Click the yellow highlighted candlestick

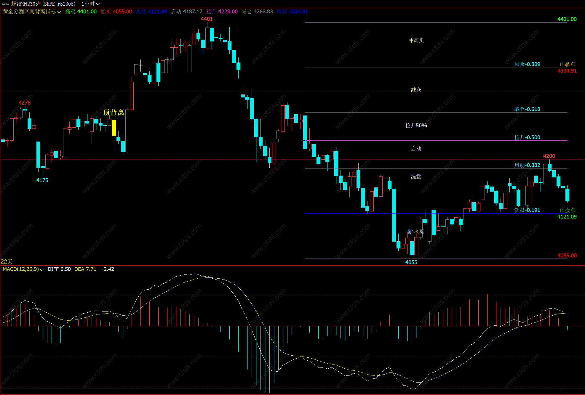(x=114, y=128)
